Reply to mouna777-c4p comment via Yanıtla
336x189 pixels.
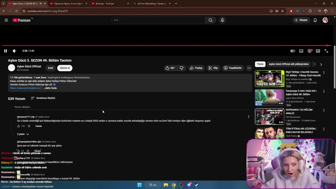(x=39, y=126)
